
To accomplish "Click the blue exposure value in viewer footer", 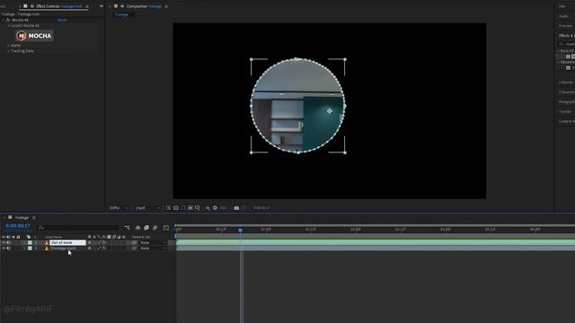I will [x=223, y=207].
